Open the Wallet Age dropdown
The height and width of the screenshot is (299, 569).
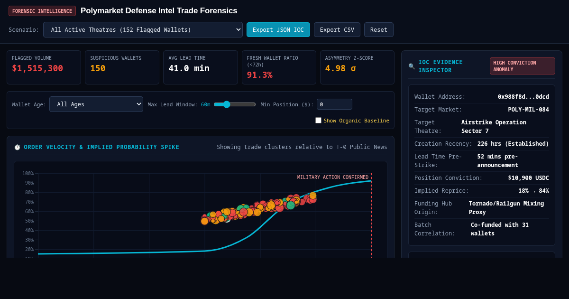(x=96, y=104)
